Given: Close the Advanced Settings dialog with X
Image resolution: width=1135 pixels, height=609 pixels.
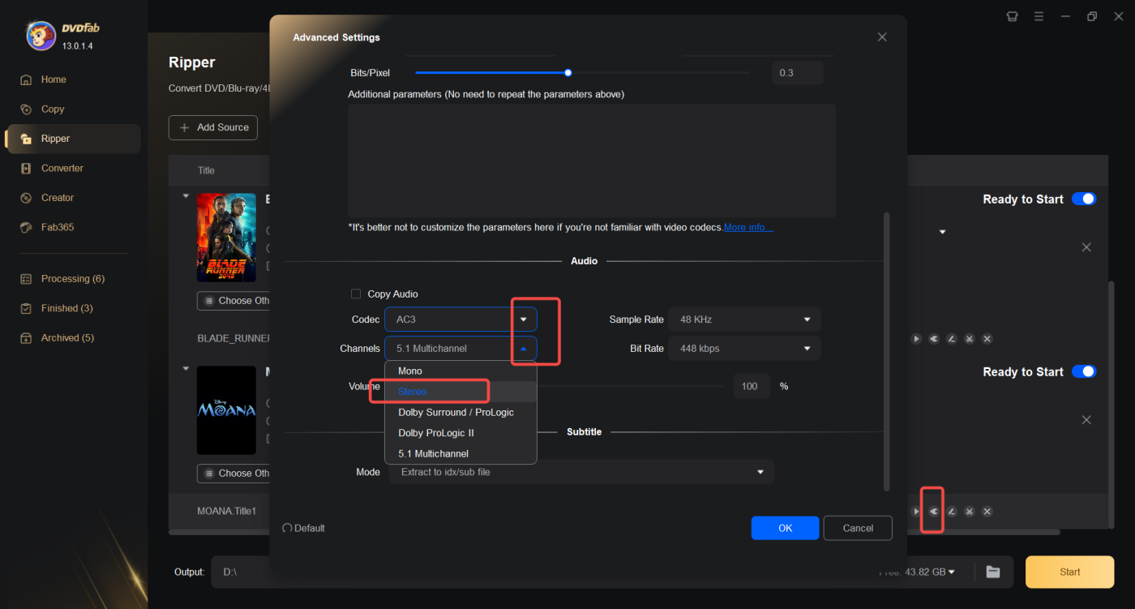Looking at the screenshot, I should click(882, 37).
